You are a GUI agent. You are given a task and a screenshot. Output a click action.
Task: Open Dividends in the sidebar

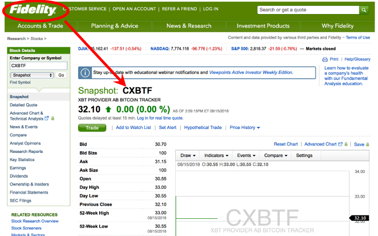(19, 176)
